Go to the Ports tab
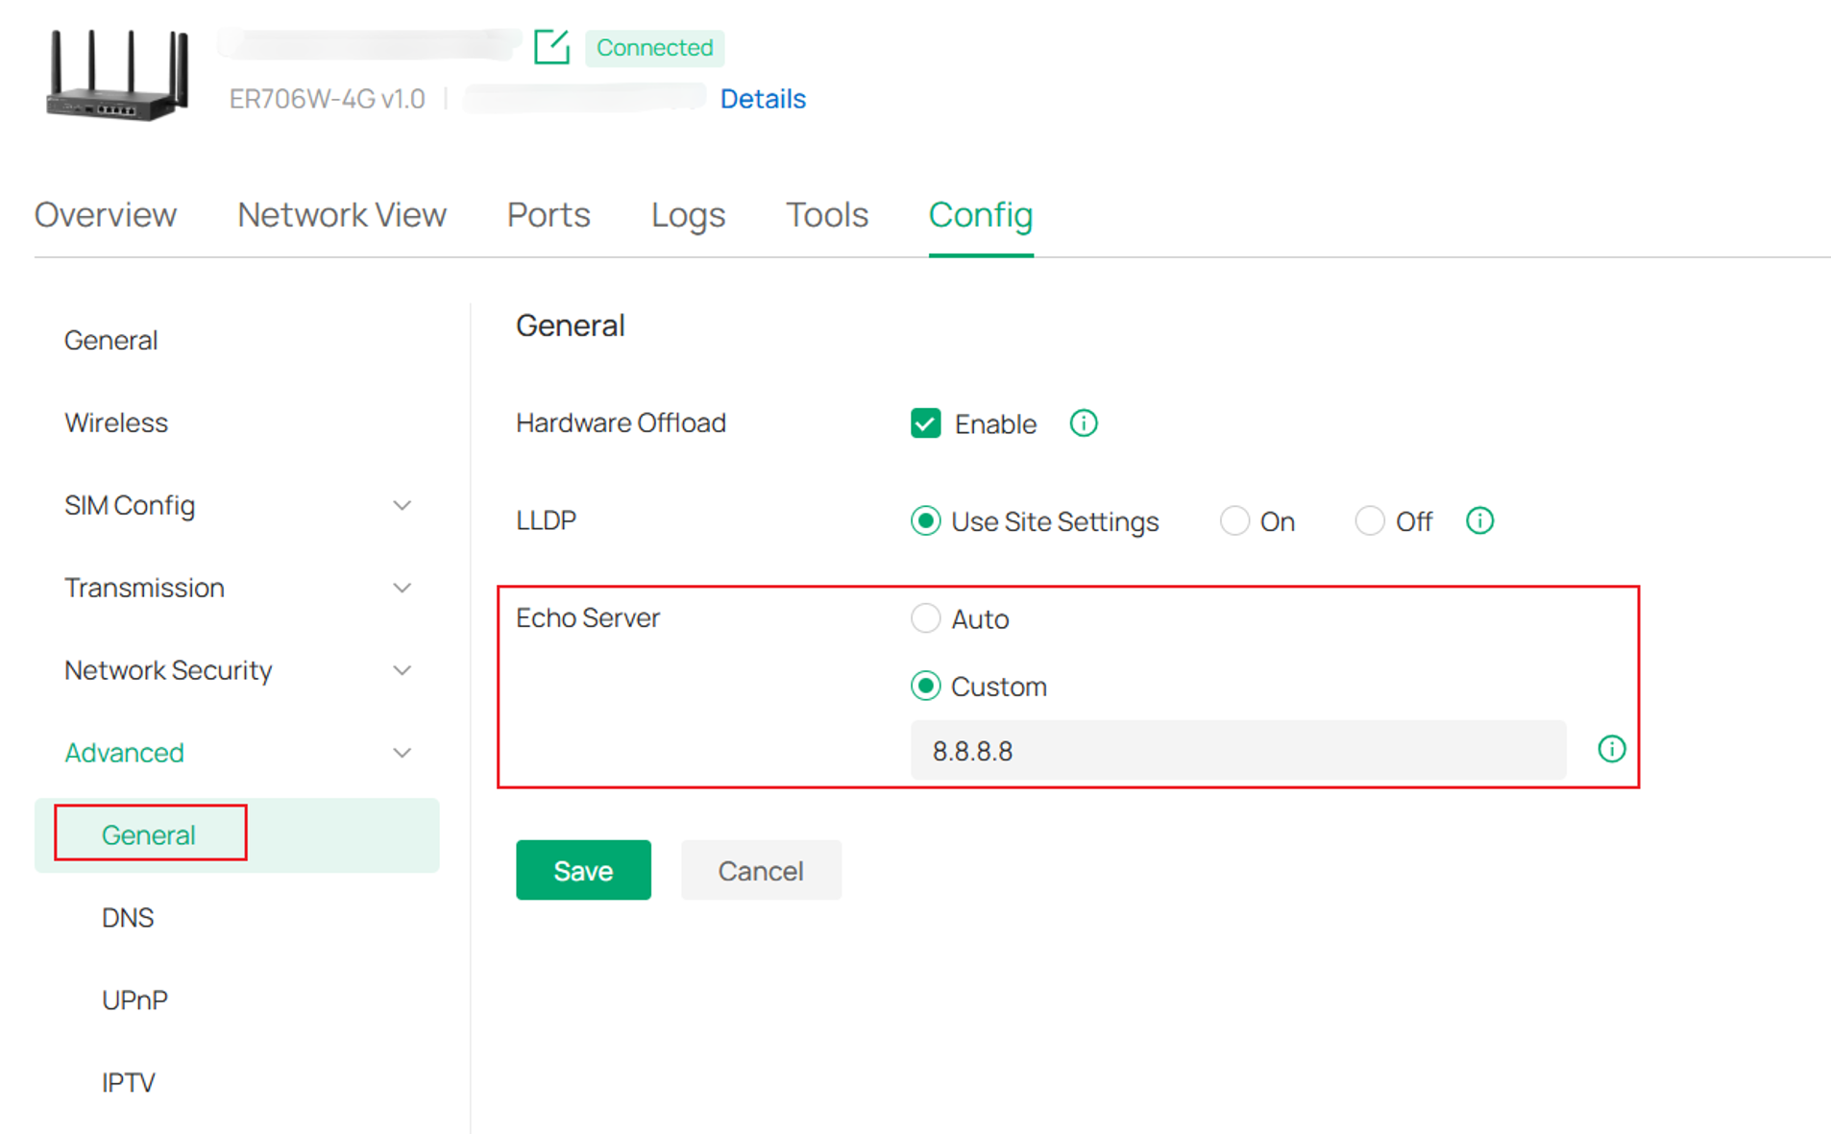1831x1134 pixels. 549,215
